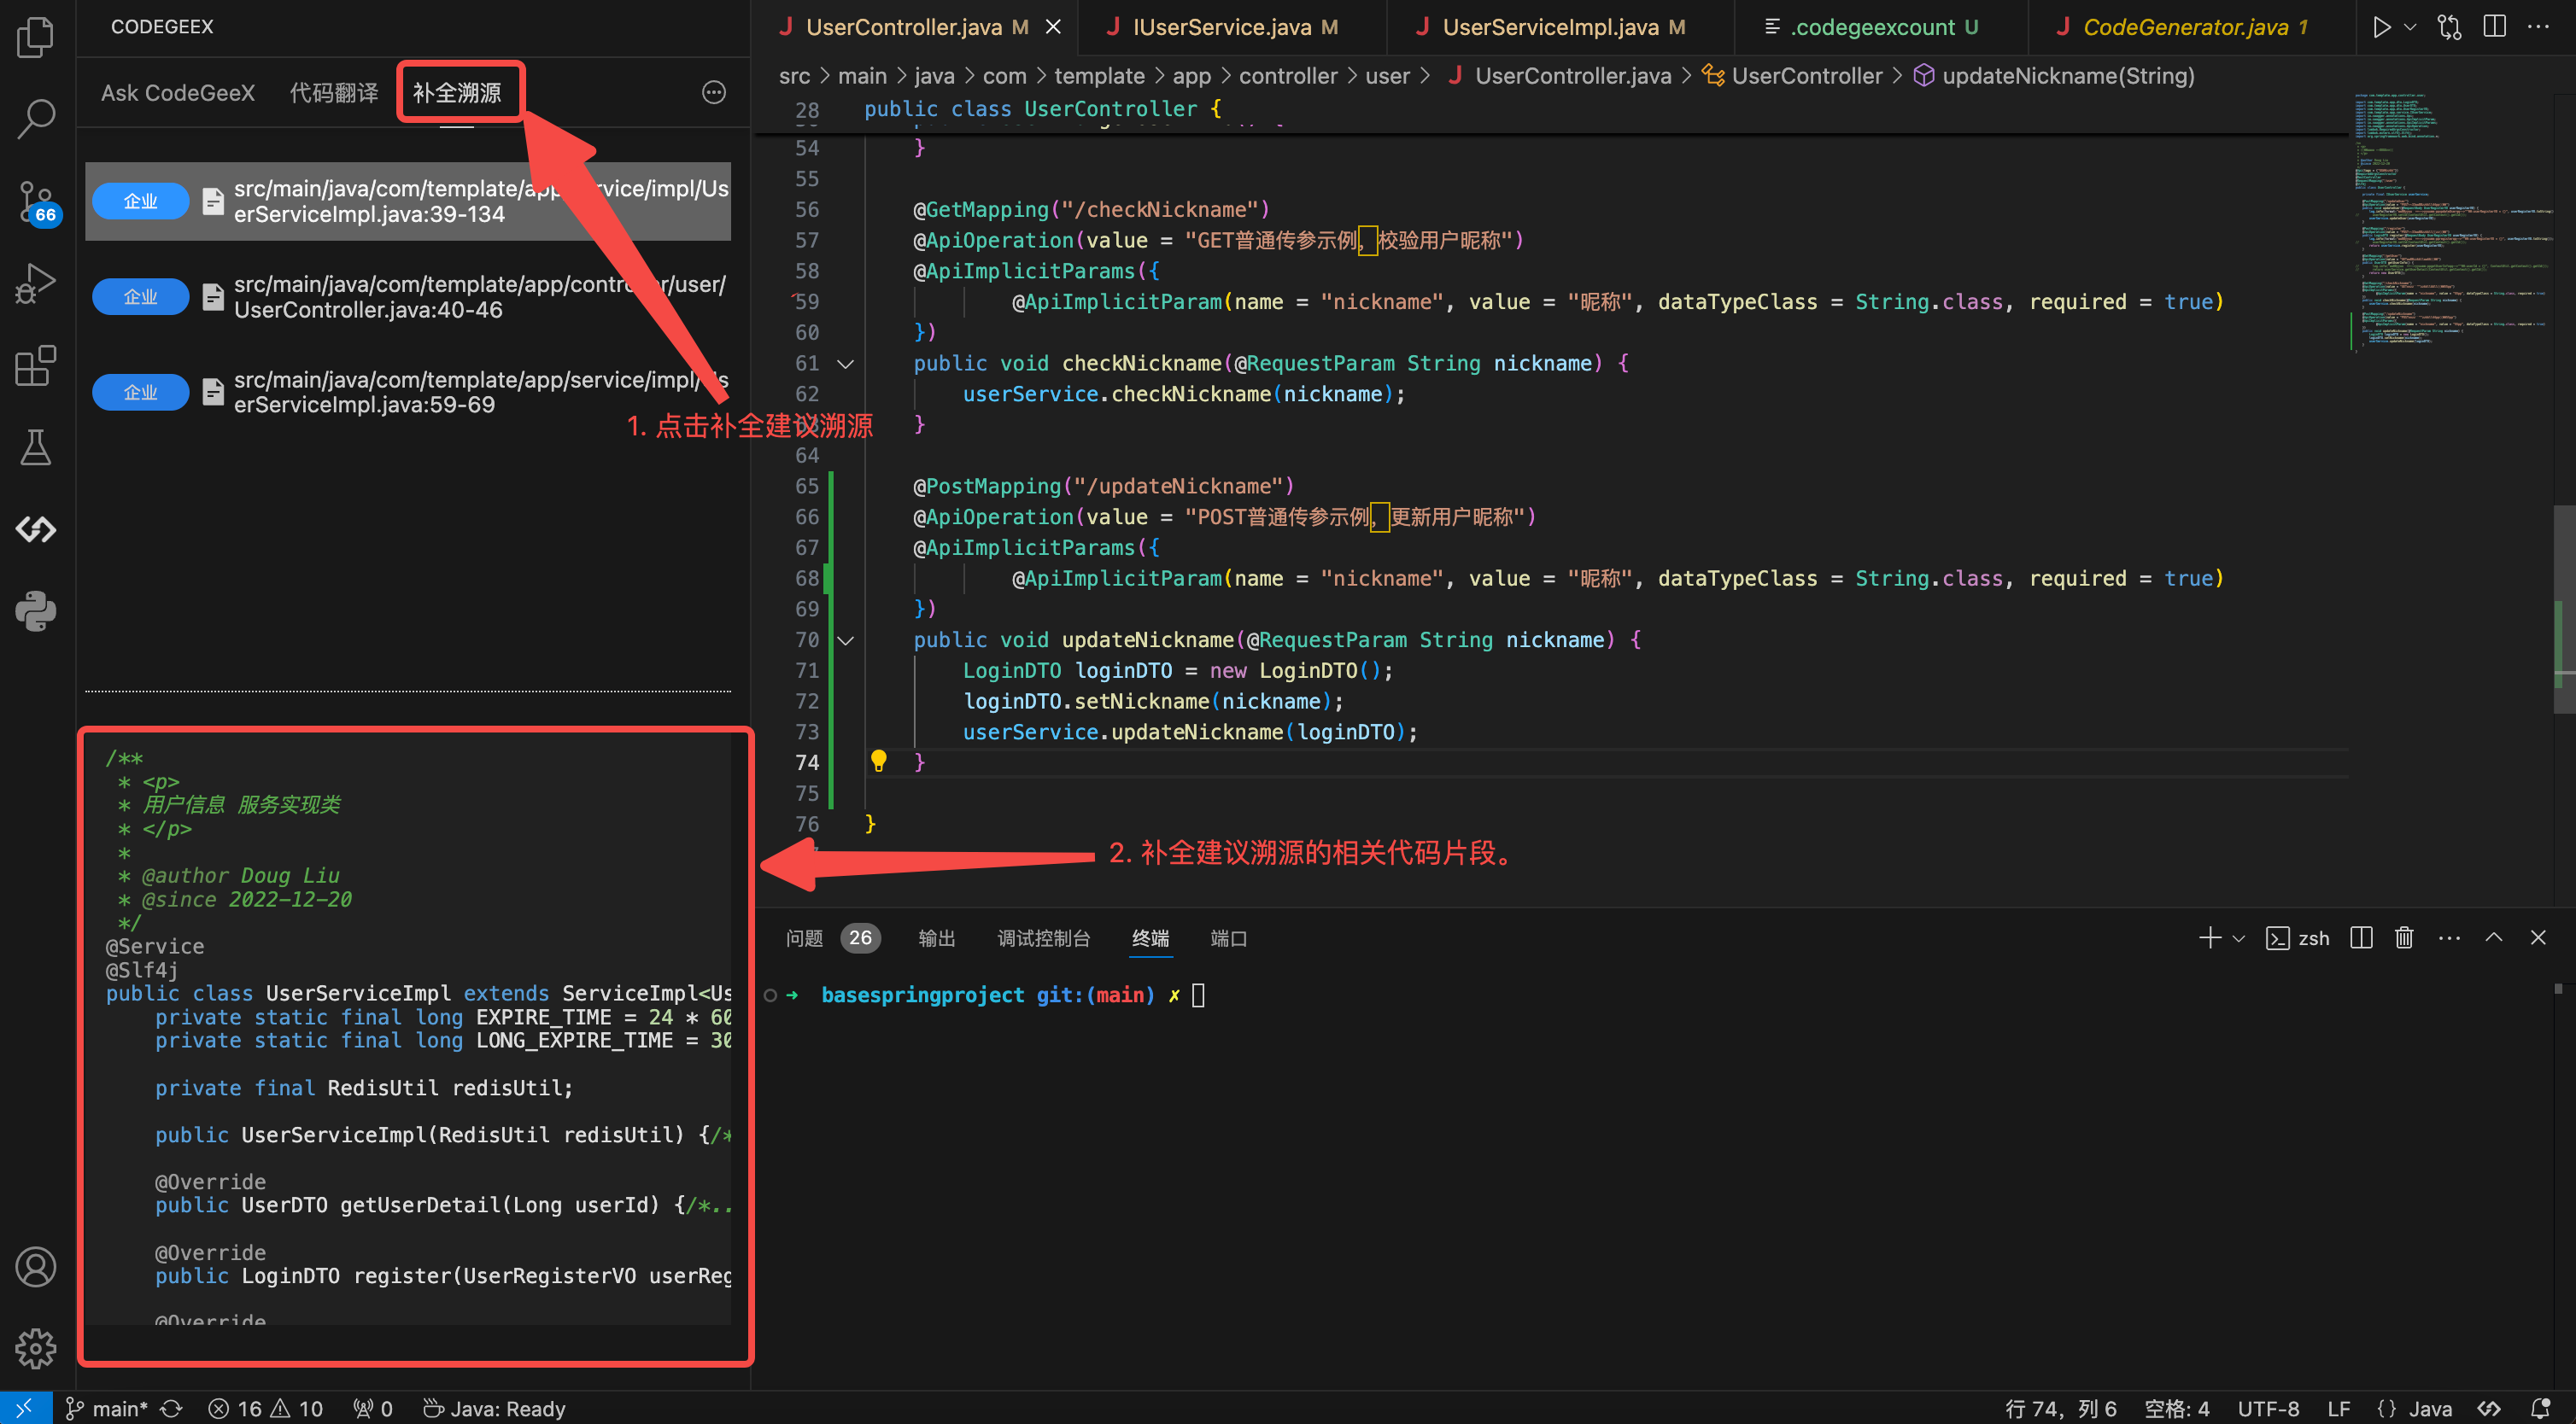Open terminal panel more actions ellipsis
Screen dimensions: 2576x1424
point(2449,937)
